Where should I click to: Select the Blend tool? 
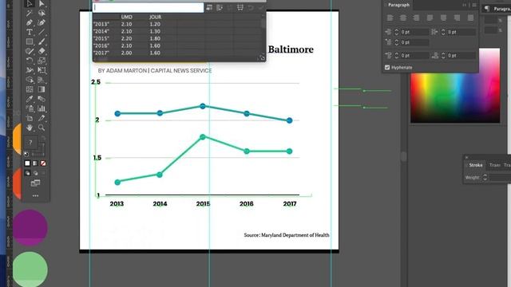42,99
